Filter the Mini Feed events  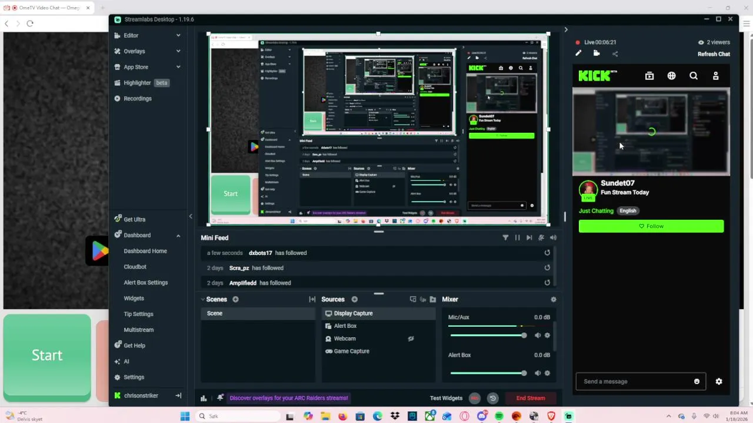505,237
